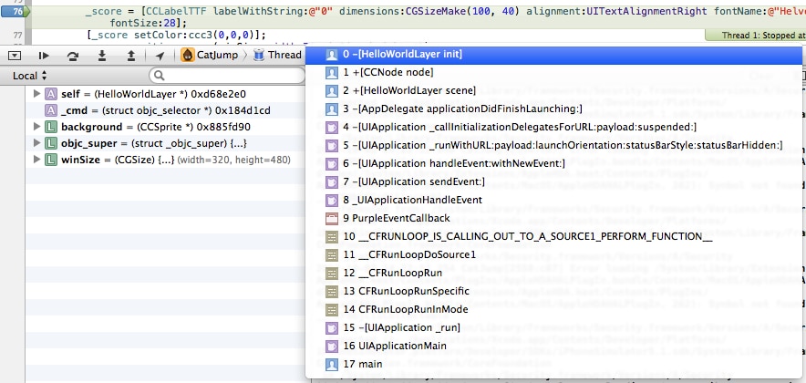Click the variables search filter field

[227, 76]
